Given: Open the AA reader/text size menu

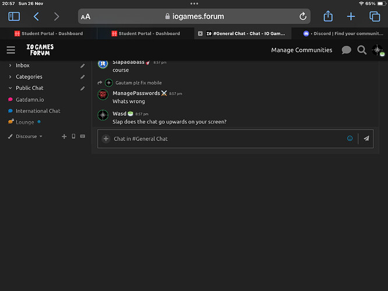Looking at the screenshot, I should [86, 17].
